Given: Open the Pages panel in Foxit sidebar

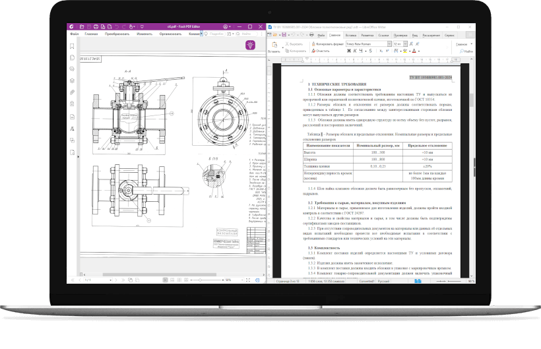Looking at the screenshot, I should point(72,57).
